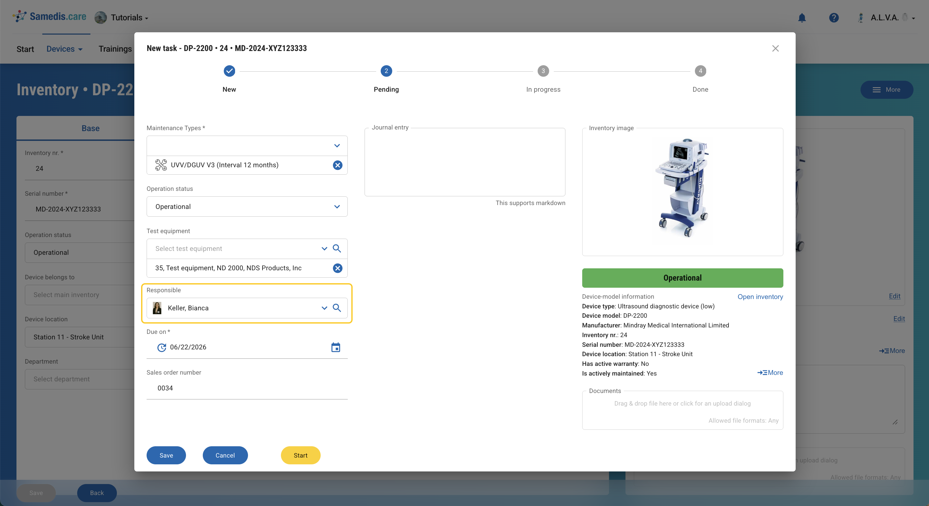
Task: Remove the UVV/DGUV V3 maintenance type
Action: 337,165
